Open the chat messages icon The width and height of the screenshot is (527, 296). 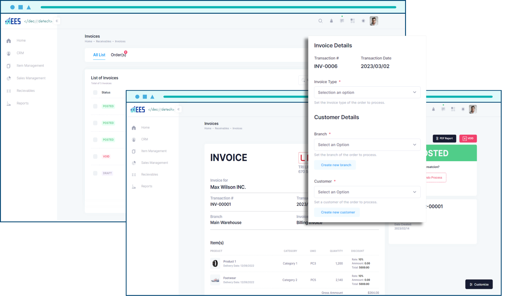[342, 21]
